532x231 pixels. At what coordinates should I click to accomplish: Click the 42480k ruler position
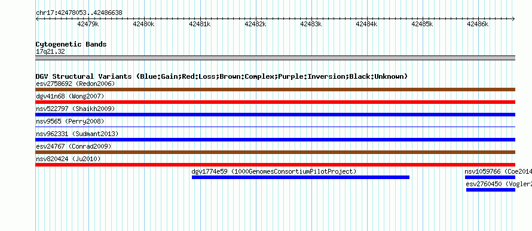coord(144,24)
